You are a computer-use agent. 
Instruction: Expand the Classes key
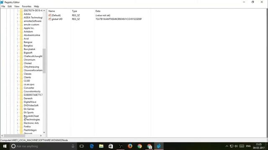[18, 74]
